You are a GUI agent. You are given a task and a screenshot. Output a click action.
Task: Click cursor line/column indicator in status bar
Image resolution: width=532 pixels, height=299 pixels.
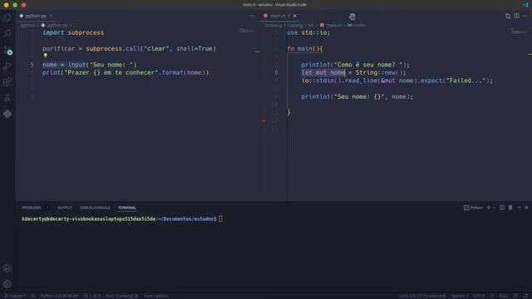click(422, 296)
